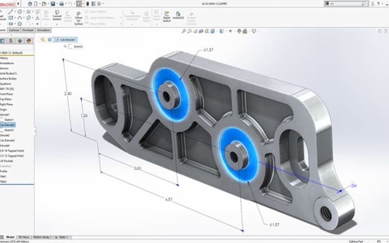Select Front Plane in the feature tree

point(6,94)
